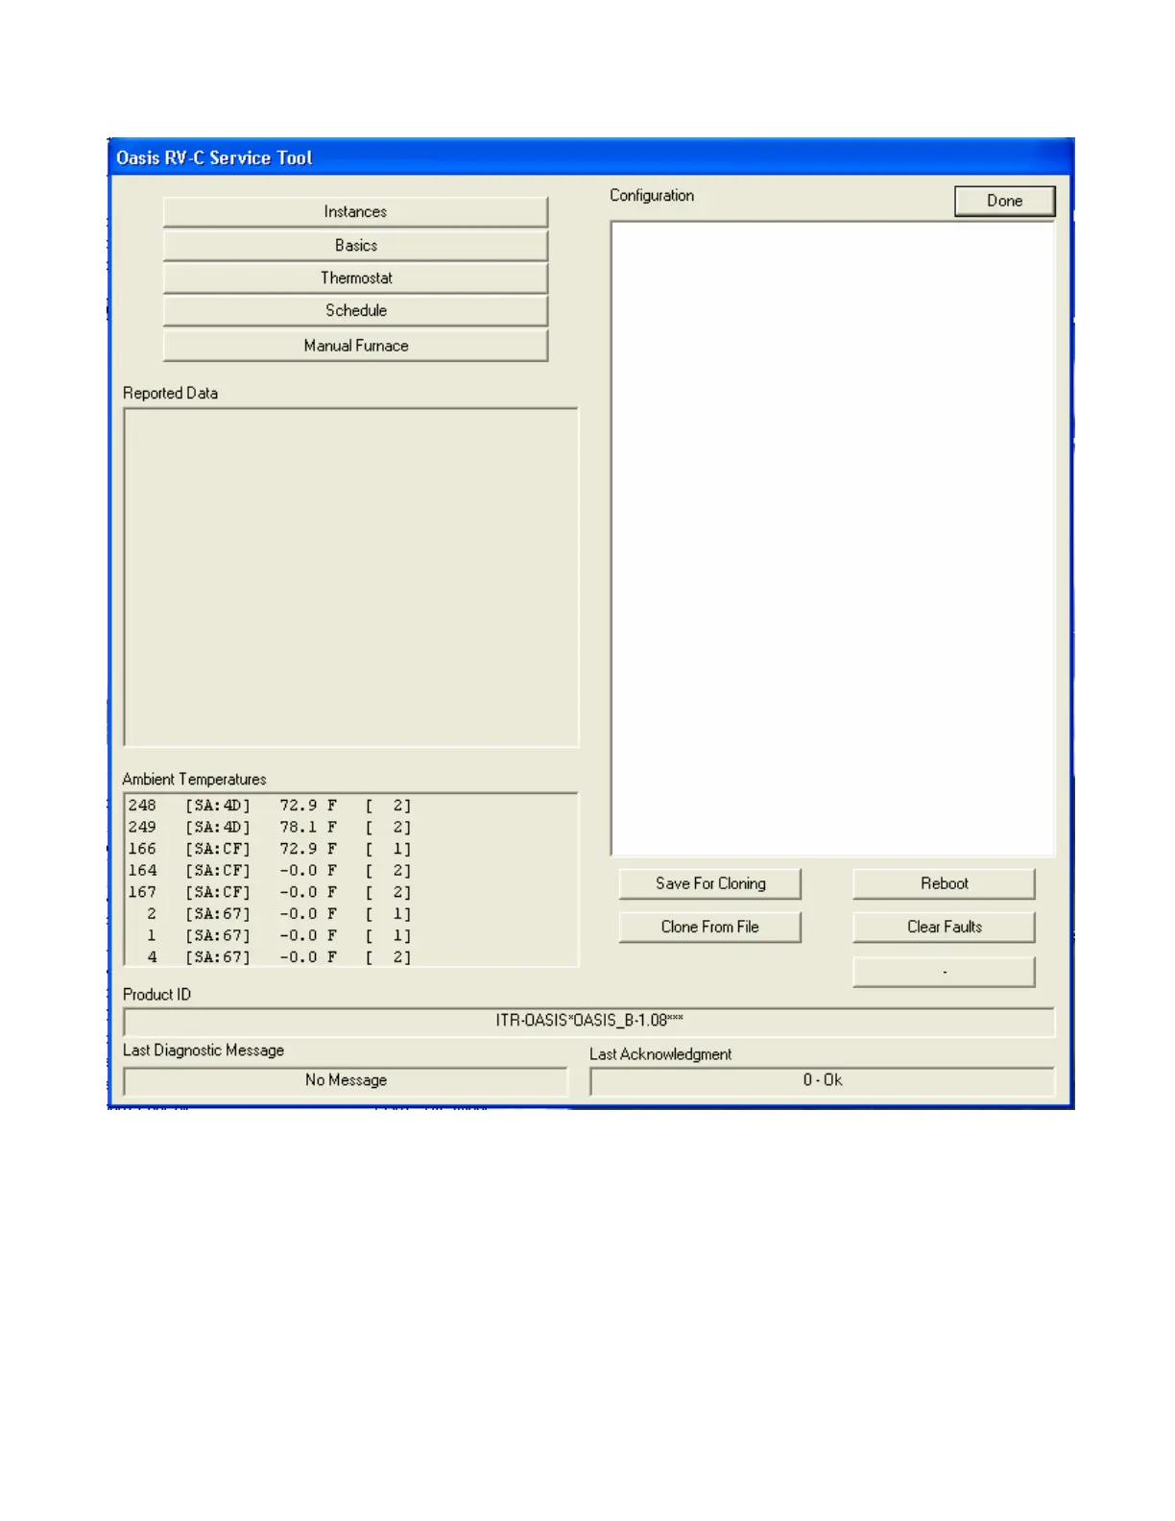Clear Faults button

click(944, 927)
